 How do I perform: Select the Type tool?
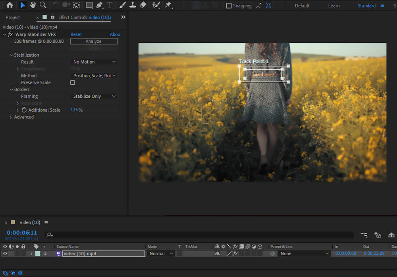tap(110, 6)
